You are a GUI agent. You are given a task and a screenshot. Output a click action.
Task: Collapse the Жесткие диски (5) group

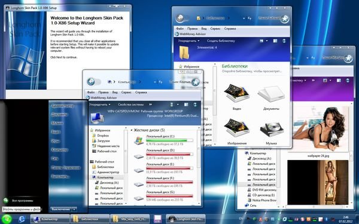(x=132, y=130)
